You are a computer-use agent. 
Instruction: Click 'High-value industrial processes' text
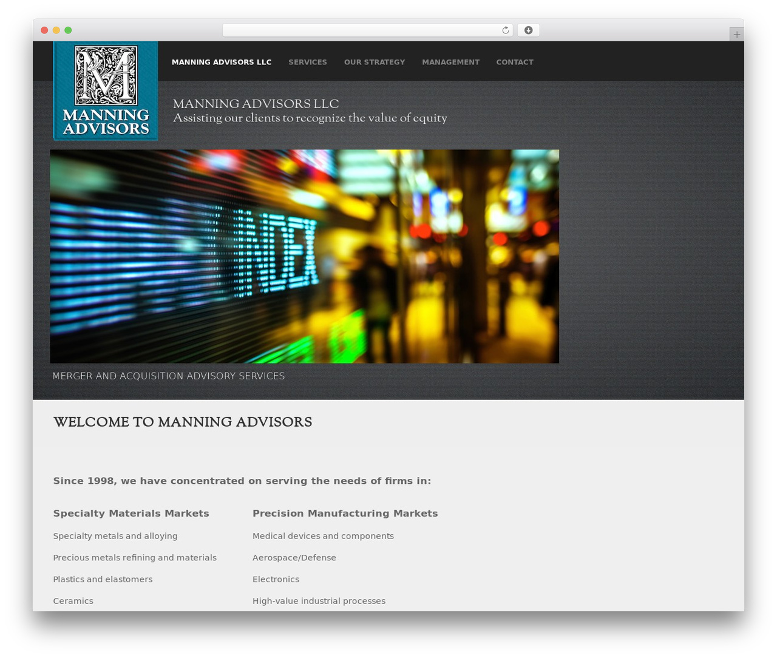pos(319,601)
